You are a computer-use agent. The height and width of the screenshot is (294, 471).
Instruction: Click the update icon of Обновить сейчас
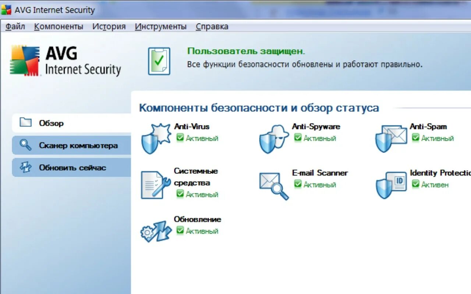pyautogui.click(x=25, y=167)
